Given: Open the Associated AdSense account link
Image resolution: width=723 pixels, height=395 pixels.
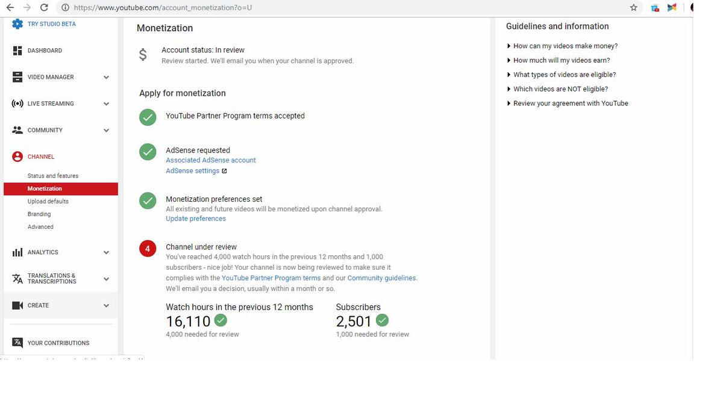Looking at the screenshot, I should 211,160.
